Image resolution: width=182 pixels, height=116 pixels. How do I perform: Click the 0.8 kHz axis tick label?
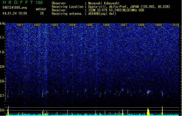click(3, 81)
